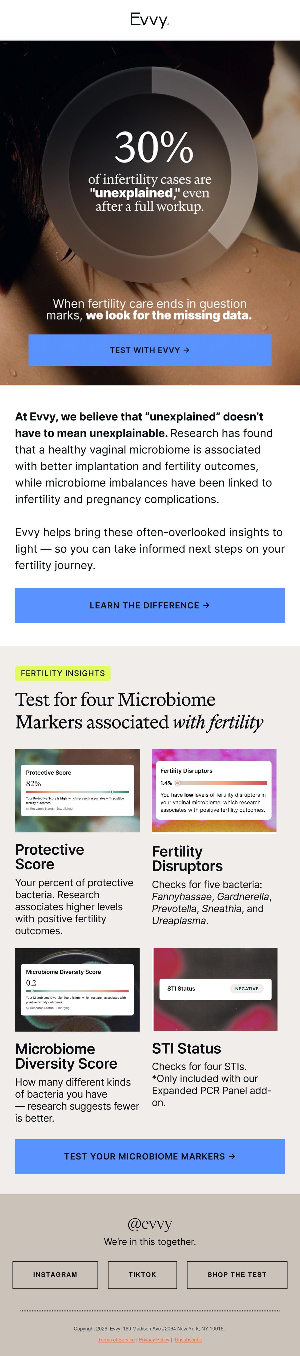This screenshot has width=300, height=1356.
Task: Open the Terms of Service link
Action: pyautogui.click(x=116, y=1340)
